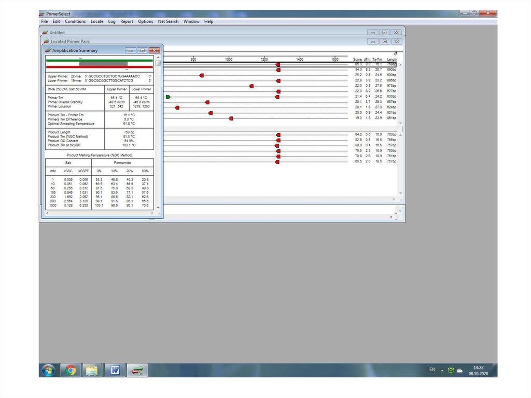Open Google Chrome from taskbar
The image size is (531, 398).
(x=71, y=370)
